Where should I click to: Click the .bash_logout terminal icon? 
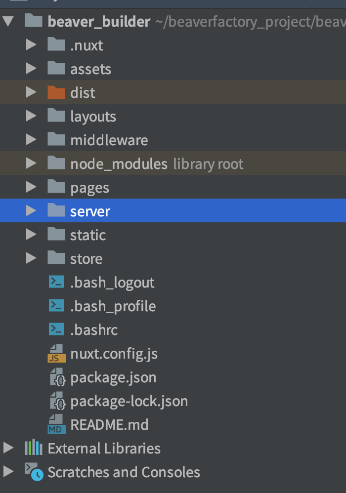(x=56, y=282)
